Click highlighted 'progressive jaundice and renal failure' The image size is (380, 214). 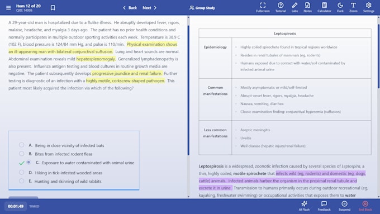tap(127, 73)
